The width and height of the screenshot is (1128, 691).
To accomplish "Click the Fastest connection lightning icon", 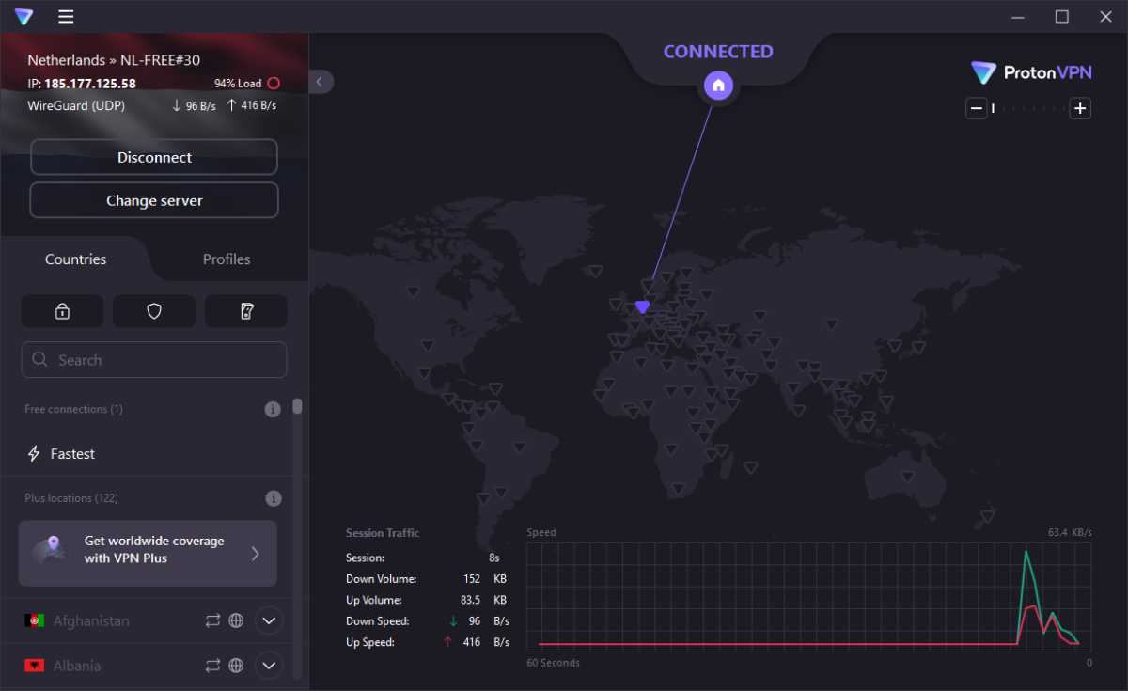I will (34, 453).
